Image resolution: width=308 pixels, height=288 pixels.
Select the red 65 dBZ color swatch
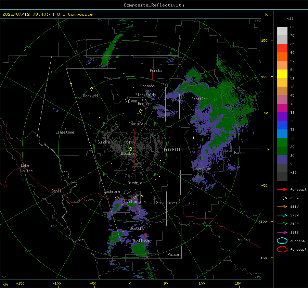click(x=282, y=48)
